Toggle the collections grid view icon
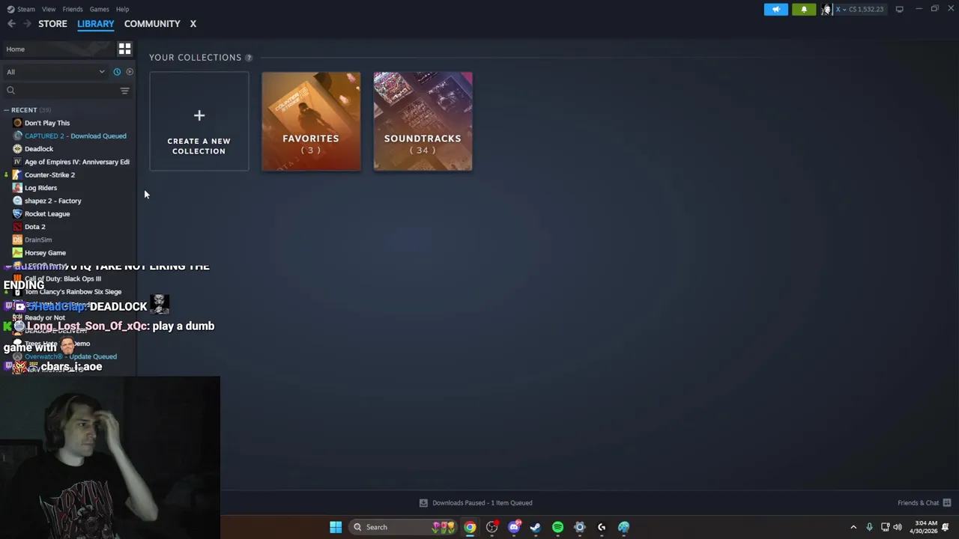The height and width of the screenshot is (539, 959). 124,49
